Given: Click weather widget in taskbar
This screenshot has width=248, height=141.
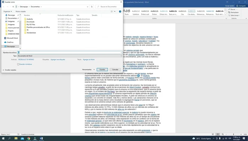Looking at the screenshot, I should pyautogui.click(x=202, y=139).
